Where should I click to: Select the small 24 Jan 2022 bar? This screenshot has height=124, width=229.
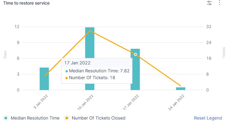[180, 89]
